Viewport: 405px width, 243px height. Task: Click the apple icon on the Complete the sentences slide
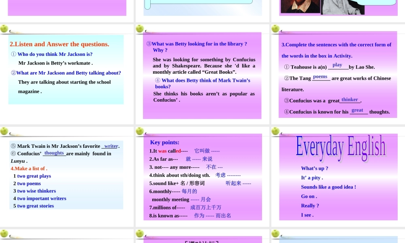[276, 29]
